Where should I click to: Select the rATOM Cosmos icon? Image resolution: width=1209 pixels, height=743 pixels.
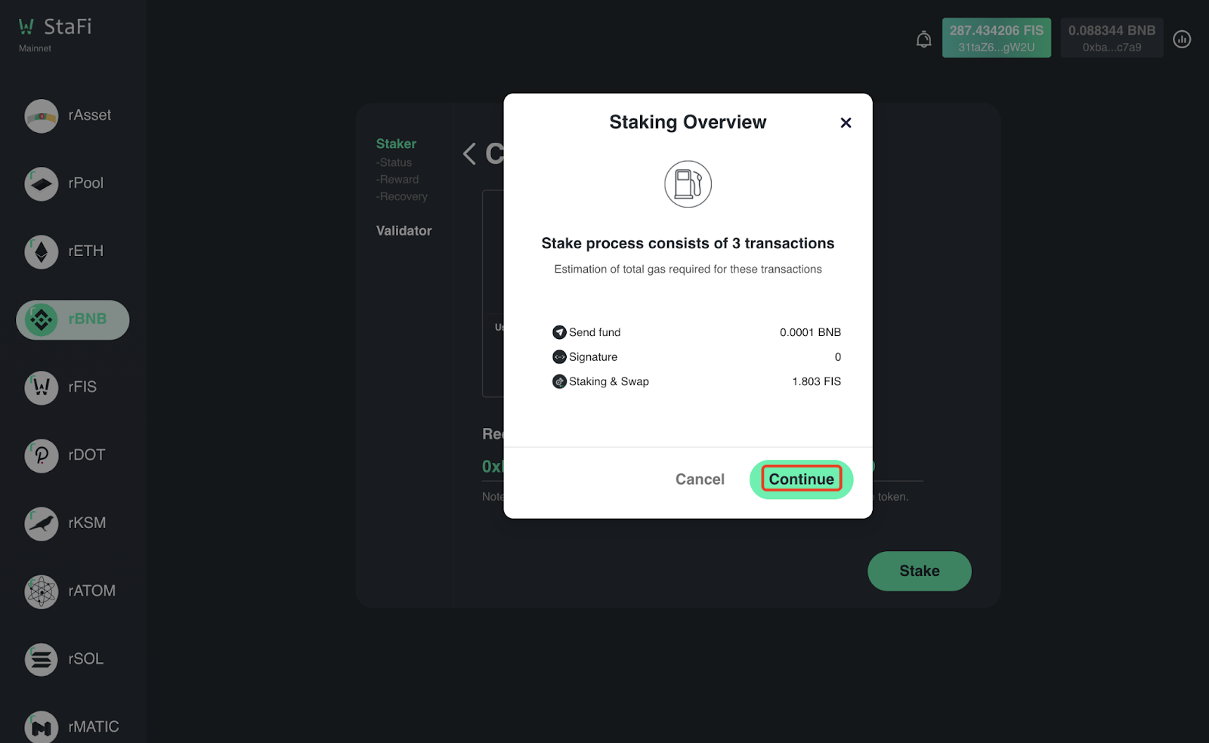pos(42,592)
